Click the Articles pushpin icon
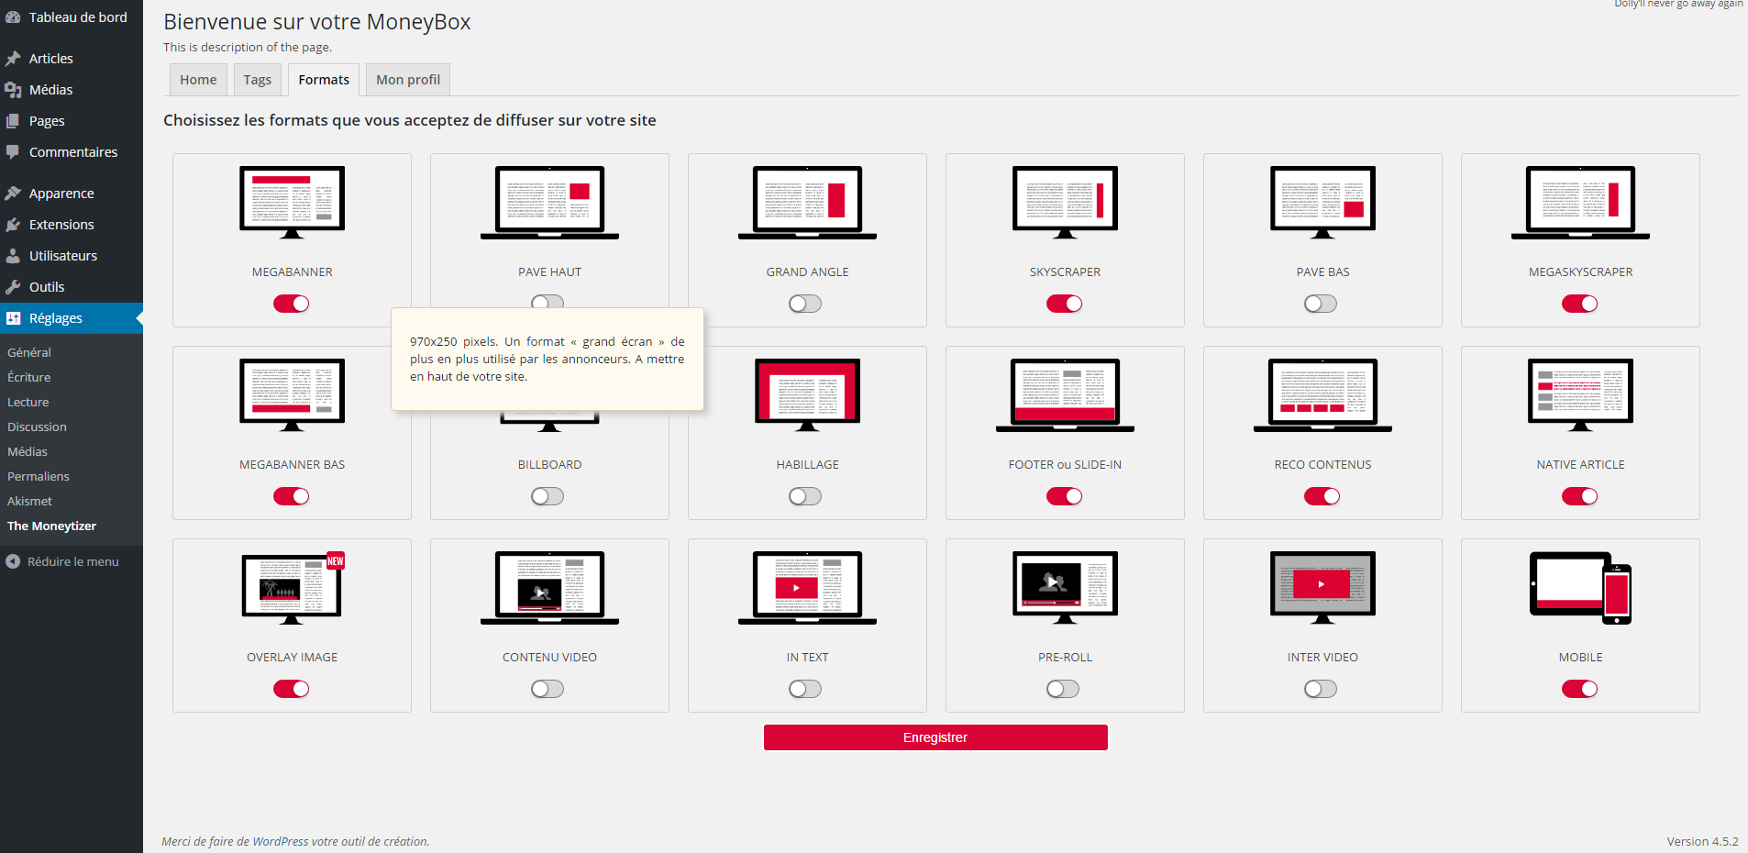 (x=13, y=59)
